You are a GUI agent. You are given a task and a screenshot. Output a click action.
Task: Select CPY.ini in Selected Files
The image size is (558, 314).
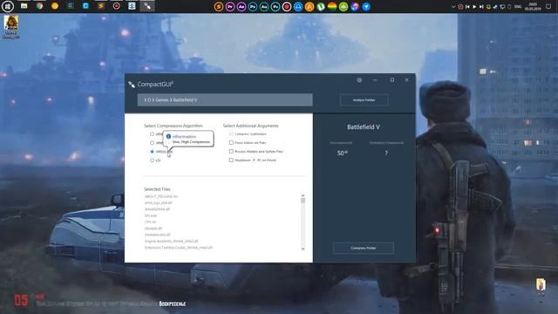point(150,222)
